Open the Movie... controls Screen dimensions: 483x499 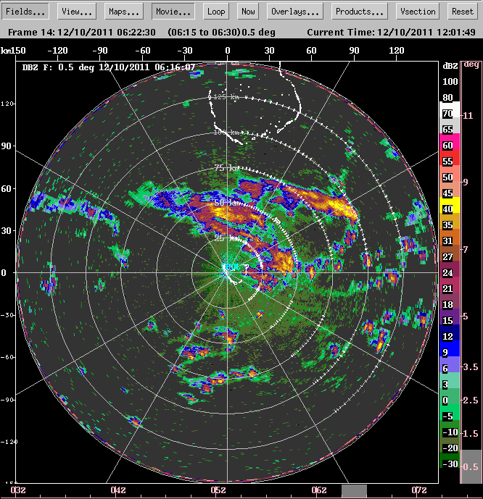[173, 12]
